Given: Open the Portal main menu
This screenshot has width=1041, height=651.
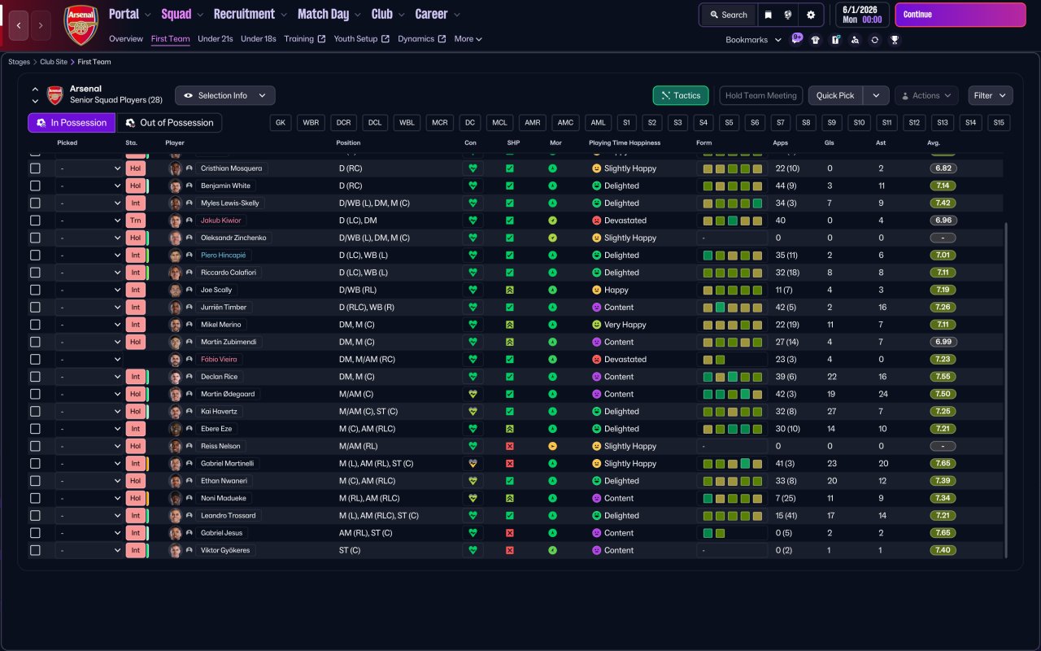Looking at the screenshot, I should coord(130,14).
